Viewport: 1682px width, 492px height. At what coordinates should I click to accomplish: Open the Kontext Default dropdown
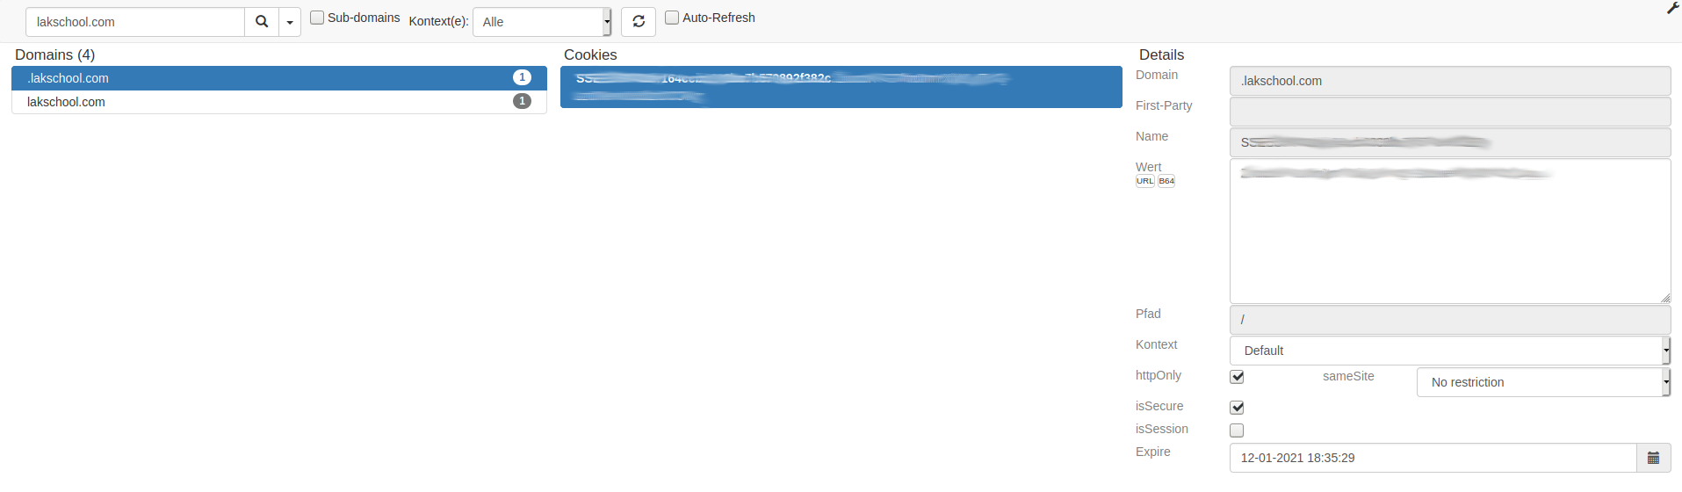pyautogui.click(x=1450, y=351)
